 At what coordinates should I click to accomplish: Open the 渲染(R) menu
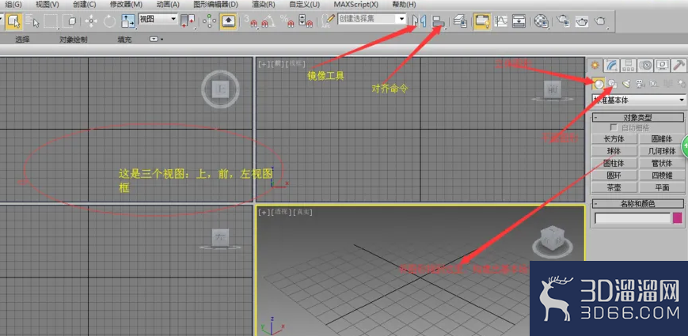[x=264, y=5]
